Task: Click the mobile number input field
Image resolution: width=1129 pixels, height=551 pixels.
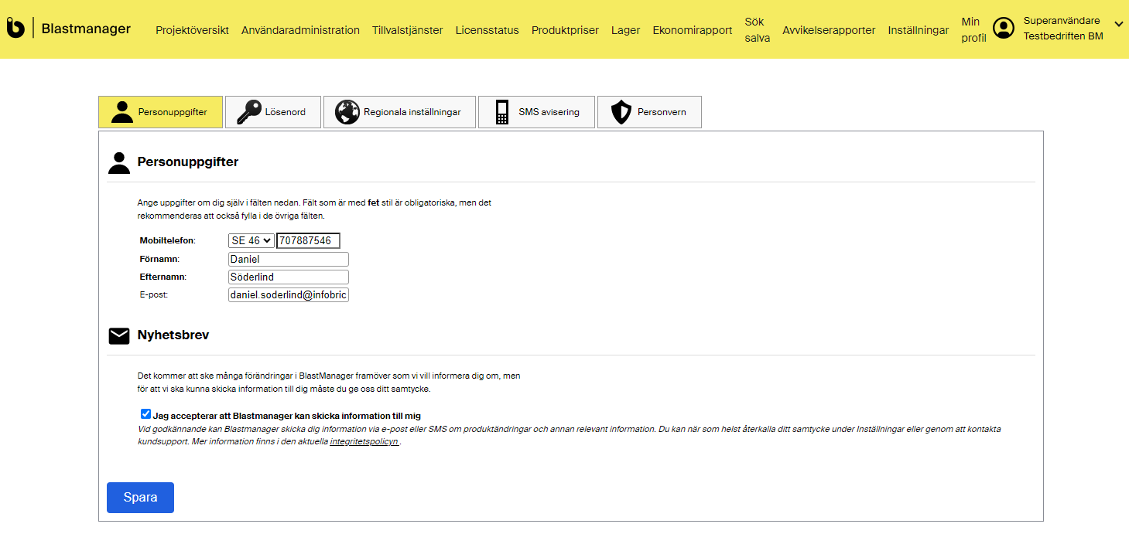Action: tap(308, 240)
